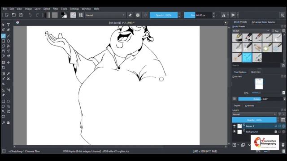Select the Rectangular Selection tool

[x=3, y=102]
